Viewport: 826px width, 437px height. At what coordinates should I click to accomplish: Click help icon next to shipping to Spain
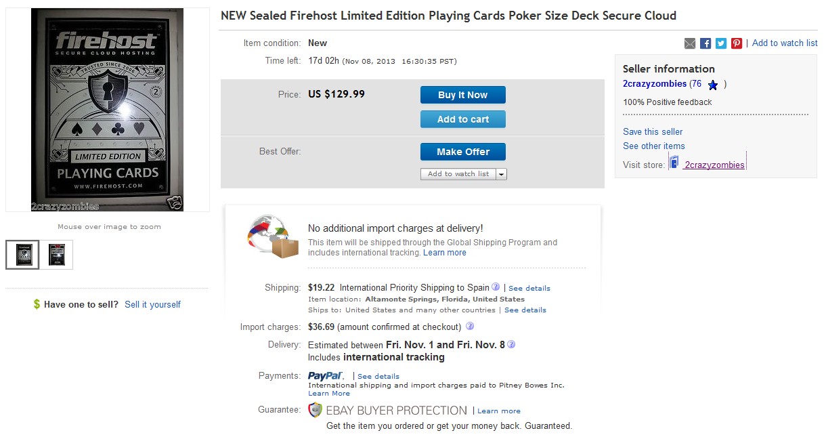496,287
